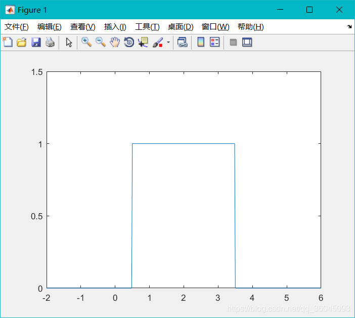Screen dimensions: 355x318
Task: Click the Link Plot icon
Action: pyautogui.click(x=183, y=43)
